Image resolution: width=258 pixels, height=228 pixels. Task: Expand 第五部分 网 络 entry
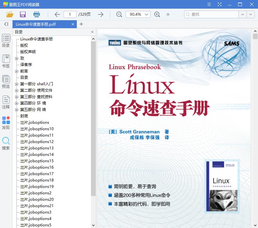tap(16, 110)
